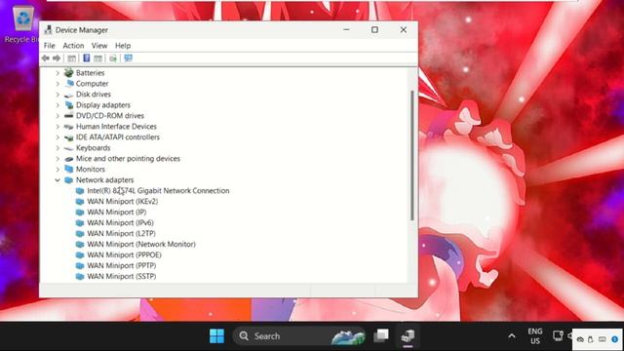Click the Intel(R) Gigabit Network Connection adapter icon

(80, 191)
